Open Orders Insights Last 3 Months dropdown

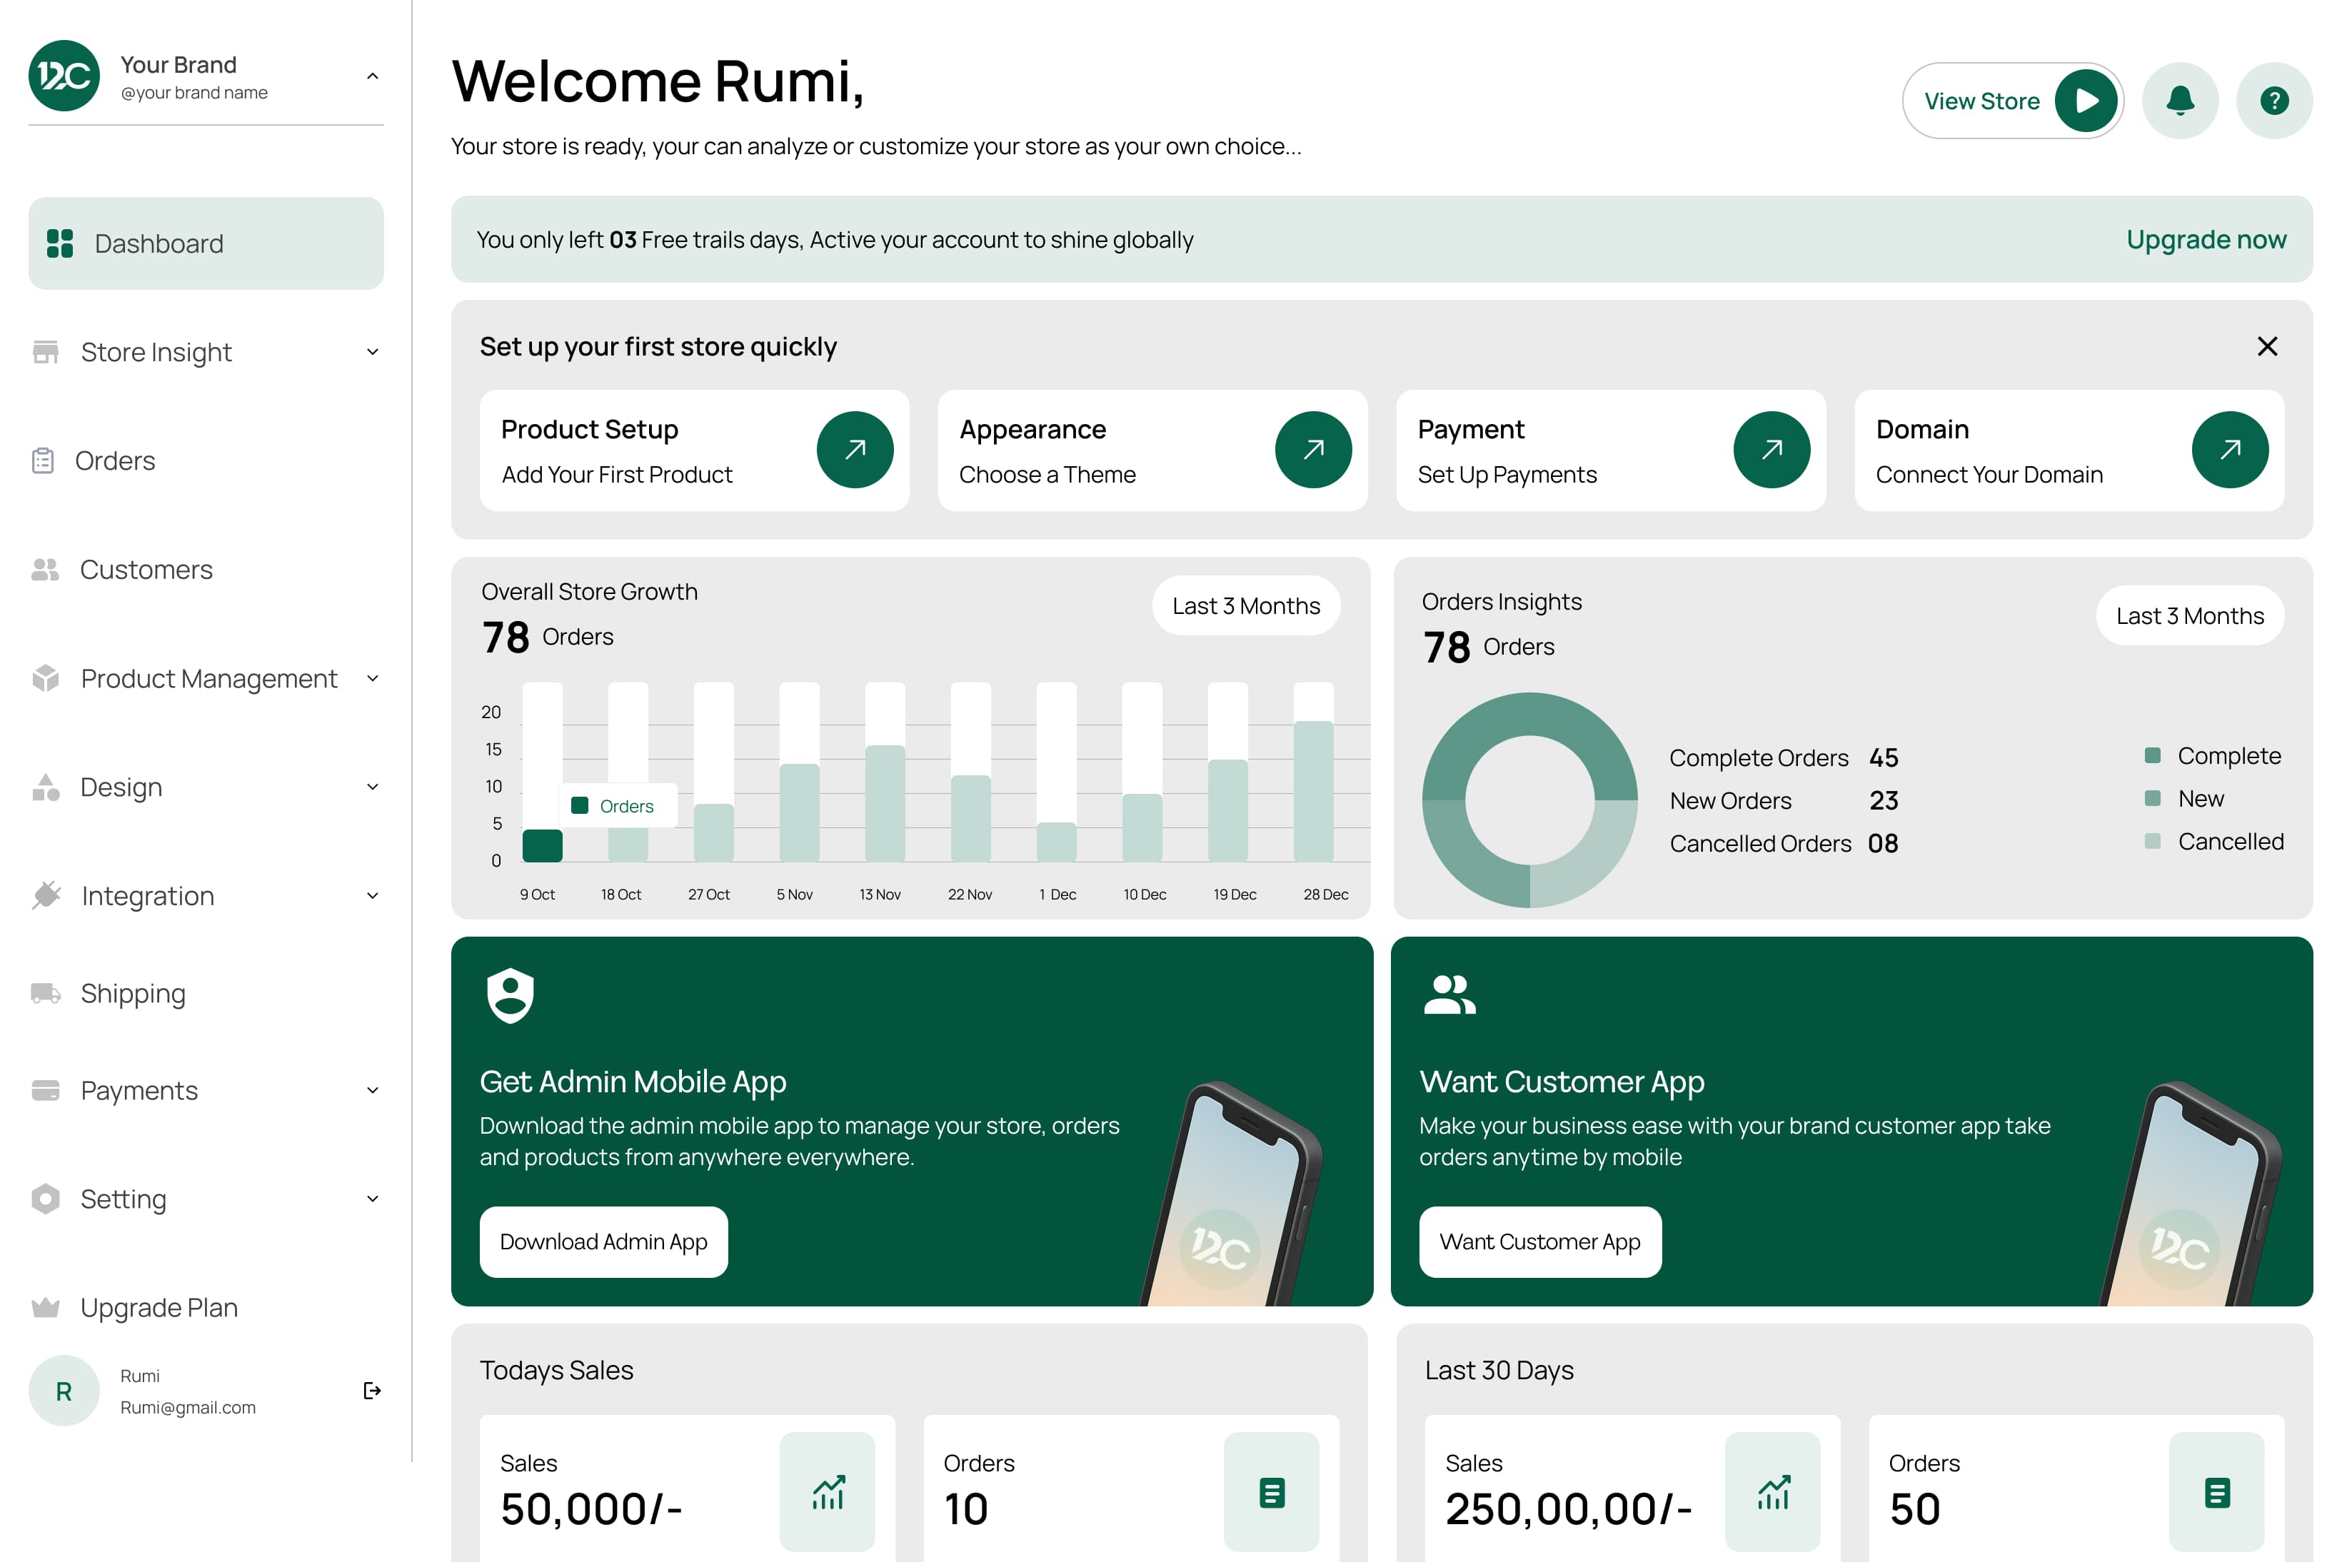2190,615
